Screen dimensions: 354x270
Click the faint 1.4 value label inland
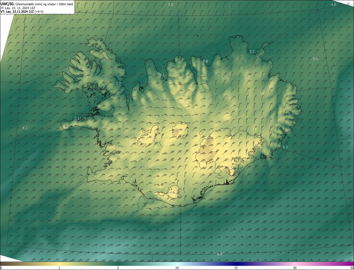[x=183, y=102]
